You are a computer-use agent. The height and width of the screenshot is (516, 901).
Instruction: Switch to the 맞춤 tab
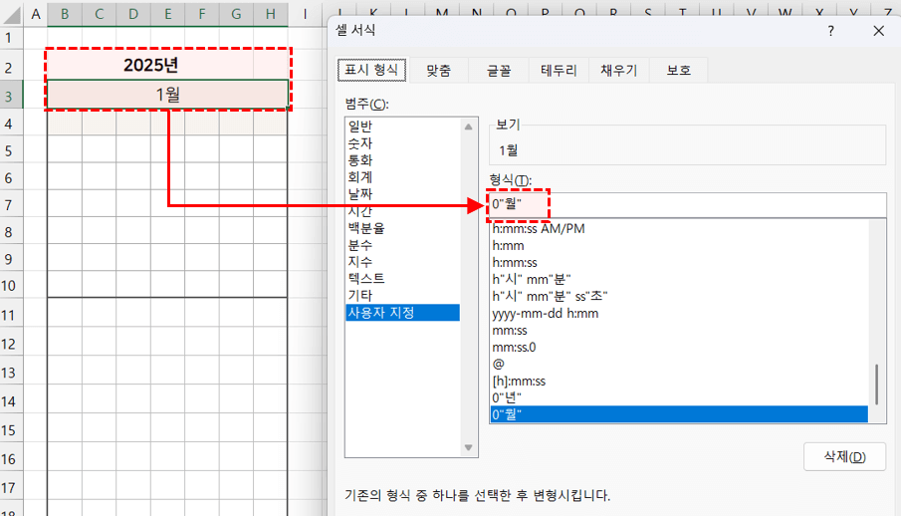pos(438,71)
